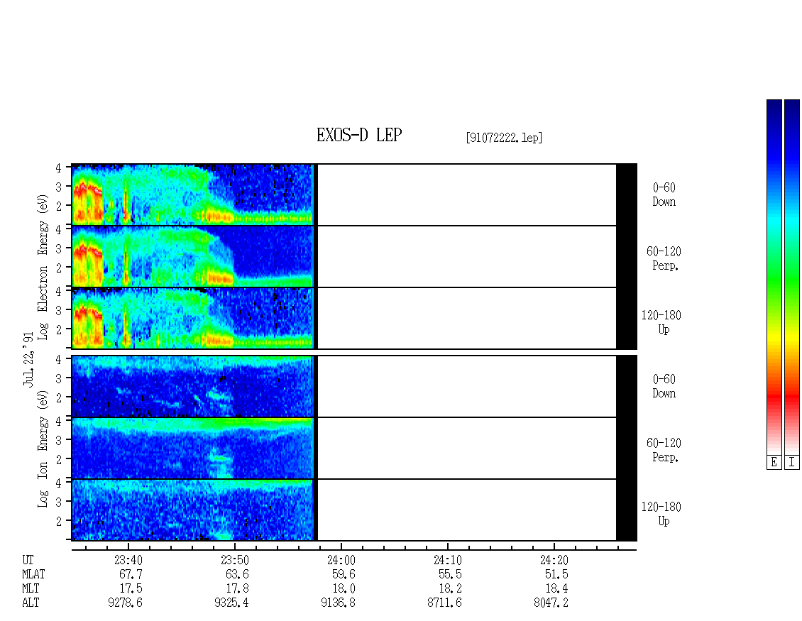Click the 120-180 Up label beside electron panels
The height and width of the screenshot is (621, 802).
[661, 322]
